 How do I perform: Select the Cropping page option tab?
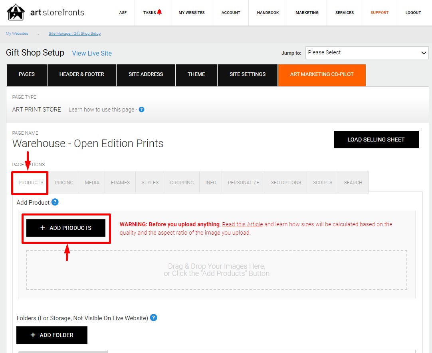[x=182, y=183]
